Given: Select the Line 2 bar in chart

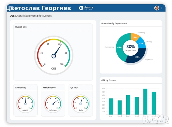Looking at the screenshot, I should [x=120, y=107].
